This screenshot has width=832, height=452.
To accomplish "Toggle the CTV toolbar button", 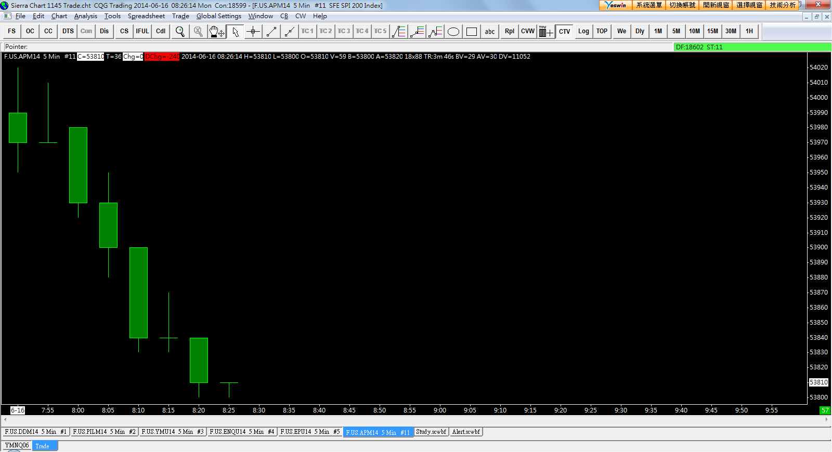I will (x=565, y=31).
